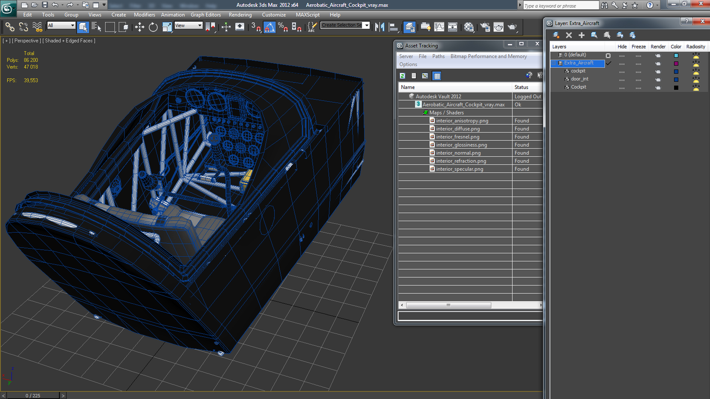
Task: Toggle Render for the 0 (default) layer
Action: tap(657, 56)
